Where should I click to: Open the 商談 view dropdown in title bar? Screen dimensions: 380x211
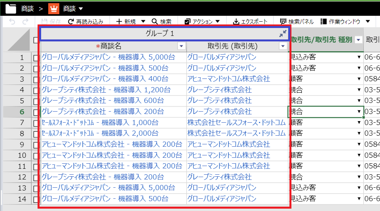[x=81, y=9]
